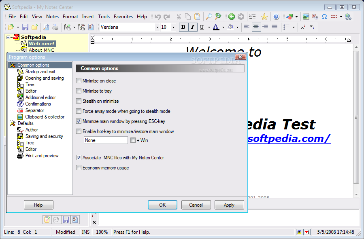Screen dimensions: 364x239
Task: Click the gray Forward navigation arrow
Action: pyautogui.click(x=241, y=17)
